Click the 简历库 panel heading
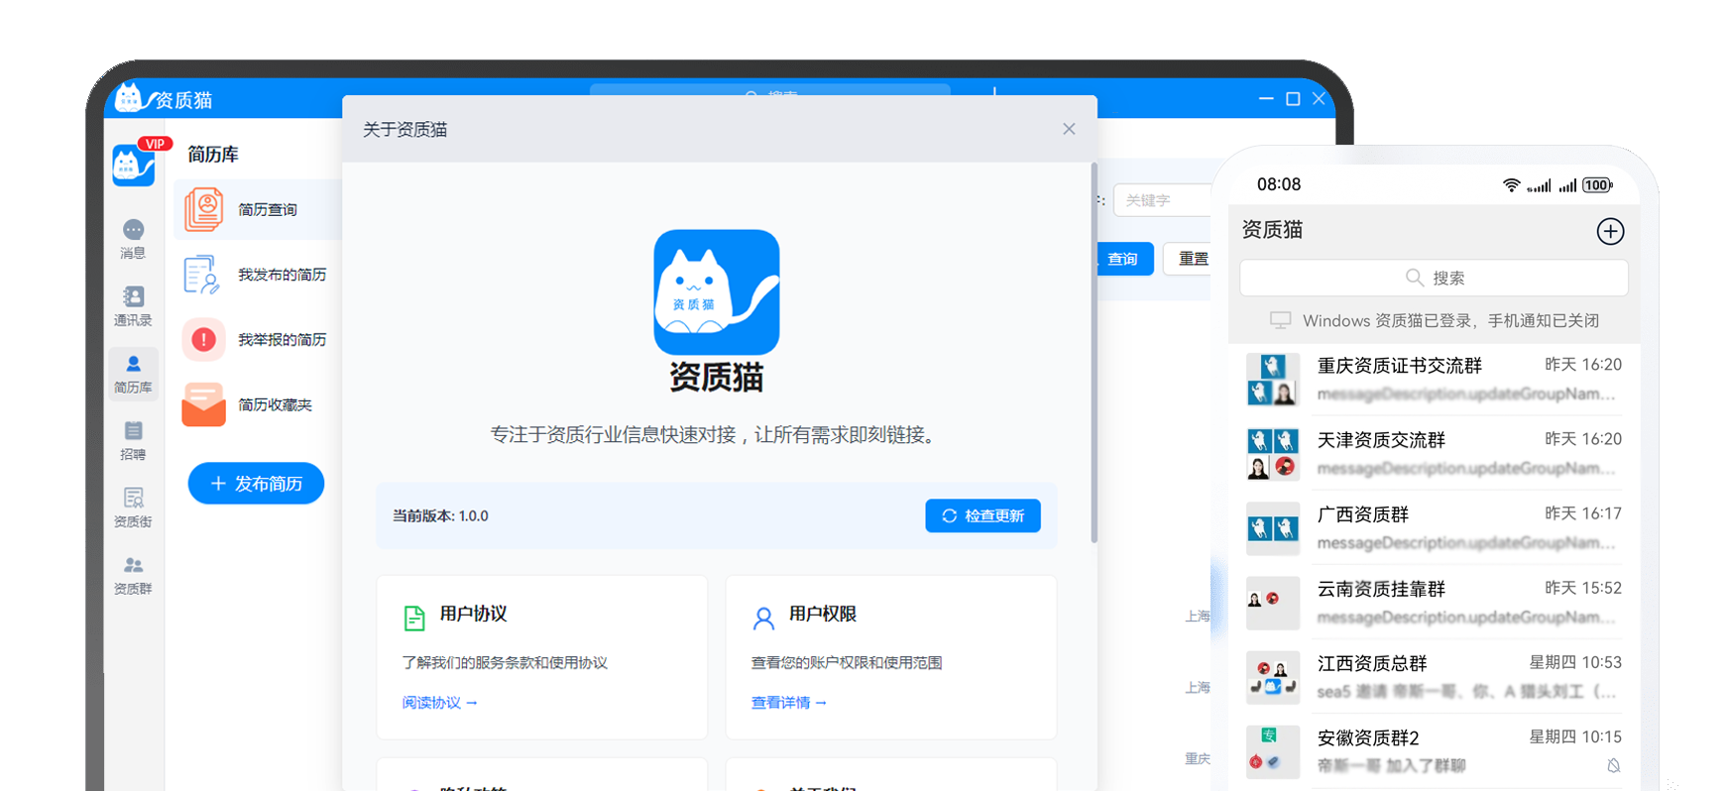The image size is (1729, 791). point(213,154)
